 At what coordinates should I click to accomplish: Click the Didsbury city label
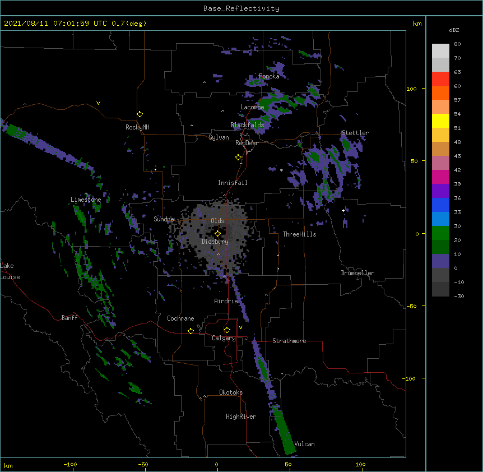point(215,242)
